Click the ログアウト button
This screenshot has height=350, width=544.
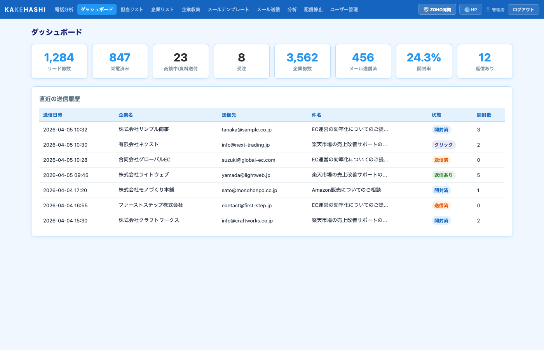523,9
